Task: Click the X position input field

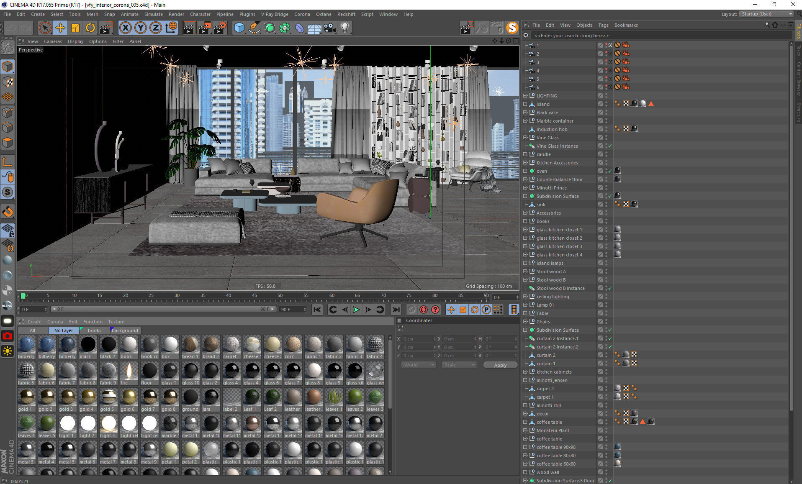Action: point(419,339)
